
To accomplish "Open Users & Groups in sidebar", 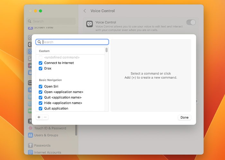I will pyautogui.click(x=46, y=135).
